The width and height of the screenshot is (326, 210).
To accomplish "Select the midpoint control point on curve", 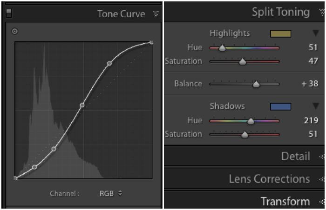I will (82, 105).
